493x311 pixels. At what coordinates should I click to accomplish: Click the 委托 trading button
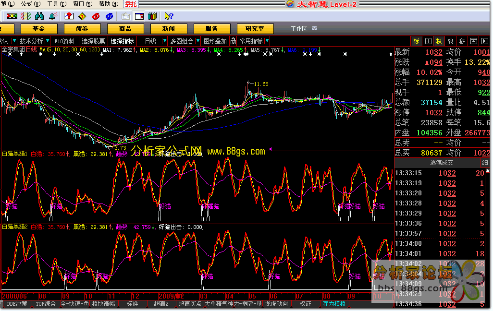pos(131,4)
